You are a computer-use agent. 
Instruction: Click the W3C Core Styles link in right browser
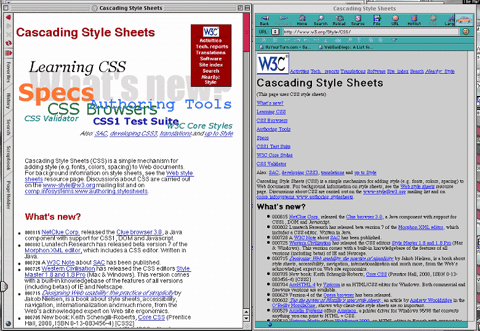(274, 155)
